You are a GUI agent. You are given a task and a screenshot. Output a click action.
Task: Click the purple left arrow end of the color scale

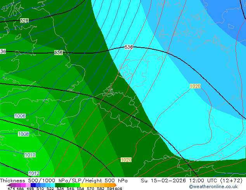9,185
